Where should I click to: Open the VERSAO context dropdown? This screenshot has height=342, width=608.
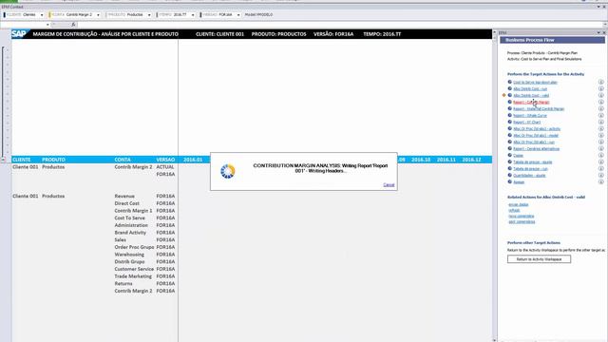tap(238, 15)
